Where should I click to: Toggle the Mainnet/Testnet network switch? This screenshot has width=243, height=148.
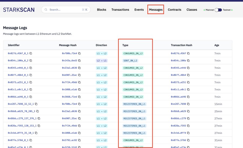[x=218, y=10]
